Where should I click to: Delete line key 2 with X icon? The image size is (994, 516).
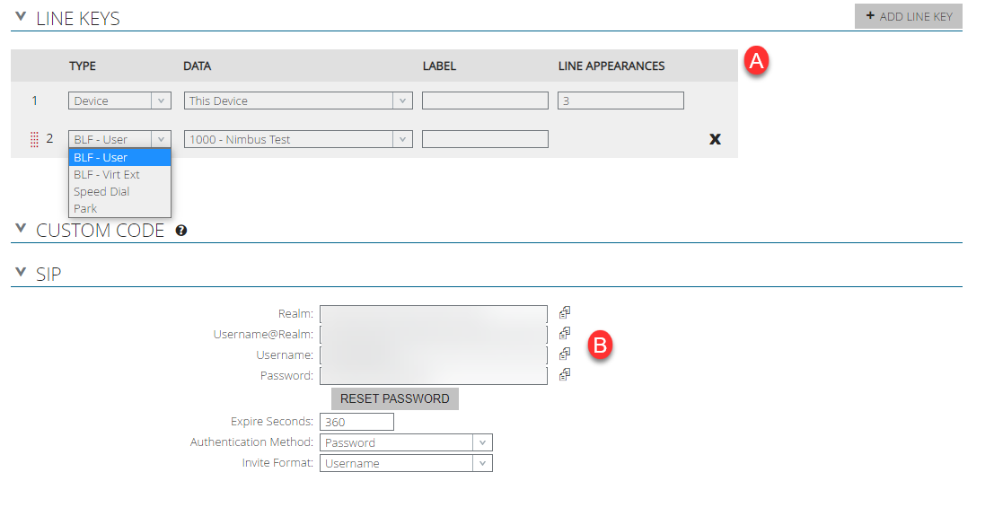pyautogui.click(x=715, y=139)
